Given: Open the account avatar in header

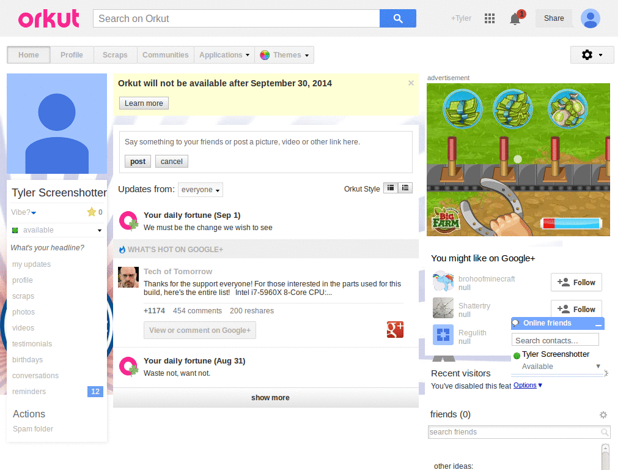Looking at the screenshot, I should [x=591, y=18].
